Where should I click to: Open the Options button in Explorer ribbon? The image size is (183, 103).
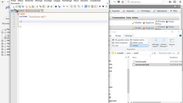coord(172,43)
